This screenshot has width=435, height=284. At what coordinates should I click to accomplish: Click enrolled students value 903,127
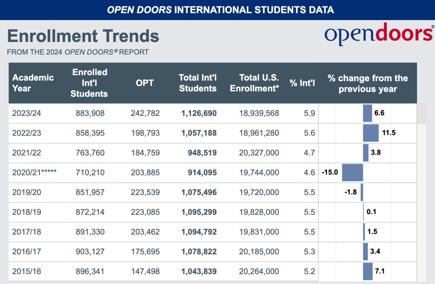90,251
